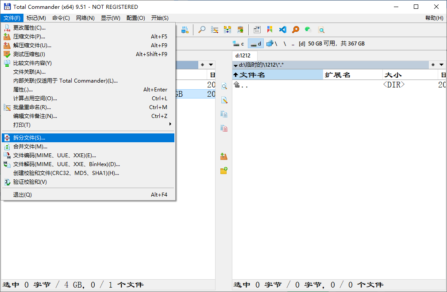Click the new folder icon in middle bar

pos(224,171)
